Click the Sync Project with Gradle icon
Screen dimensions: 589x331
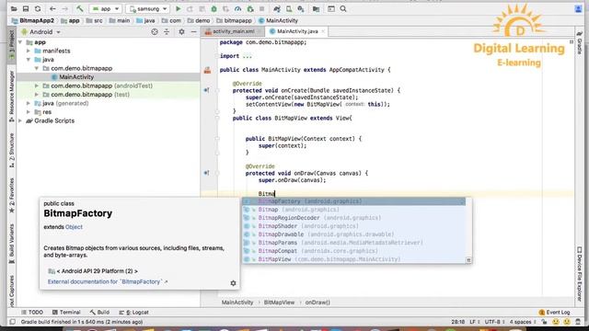pos(277,8)
